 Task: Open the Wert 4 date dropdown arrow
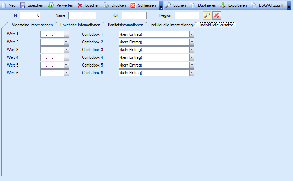point(66,57)
